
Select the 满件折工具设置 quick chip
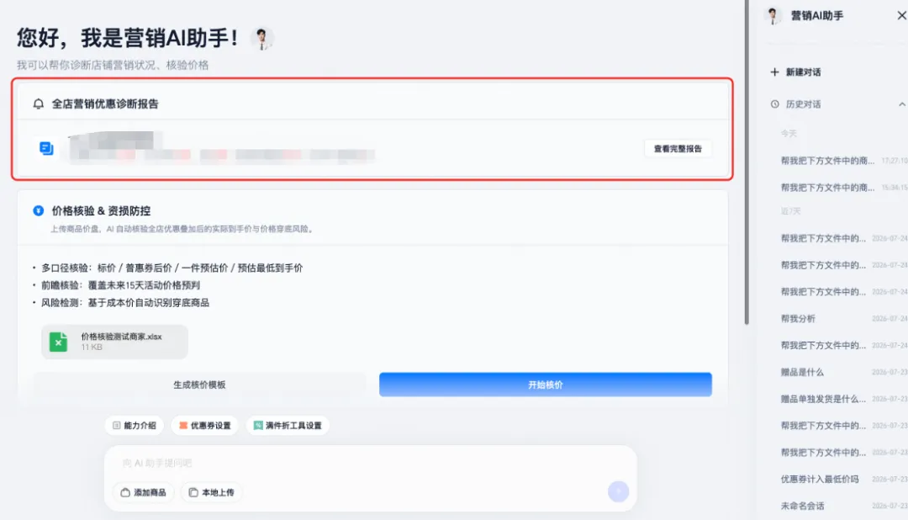[288, 426]
